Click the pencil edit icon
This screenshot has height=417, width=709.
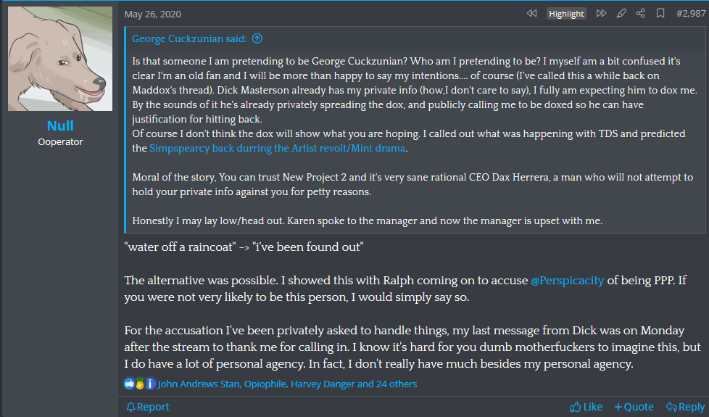tap(621, 14)
